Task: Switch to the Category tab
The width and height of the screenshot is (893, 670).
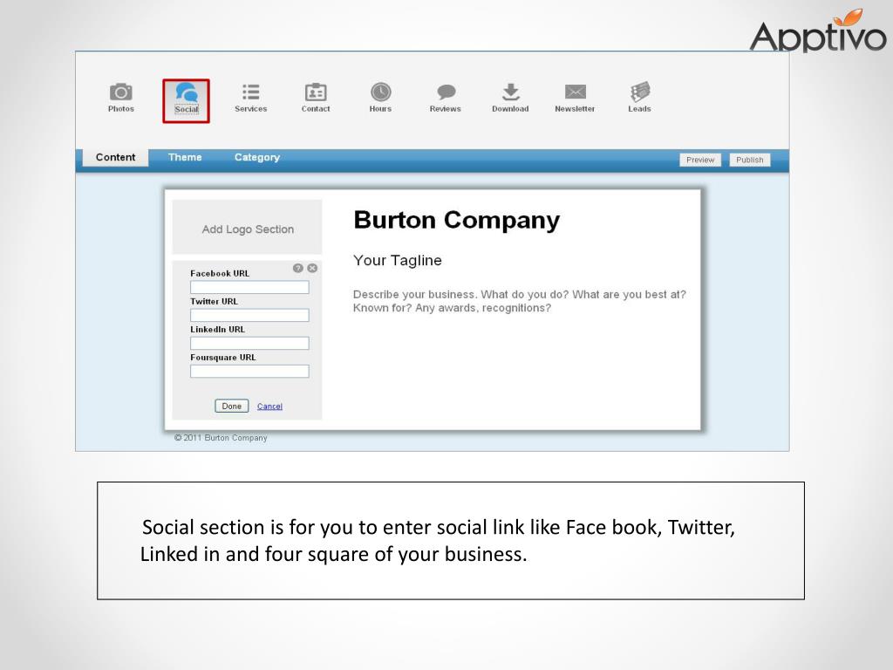Action: point(257,157)
